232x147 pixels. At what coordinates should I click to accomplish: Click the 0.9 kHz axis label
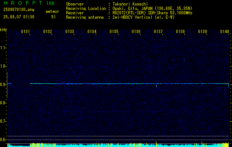[3, 85]
